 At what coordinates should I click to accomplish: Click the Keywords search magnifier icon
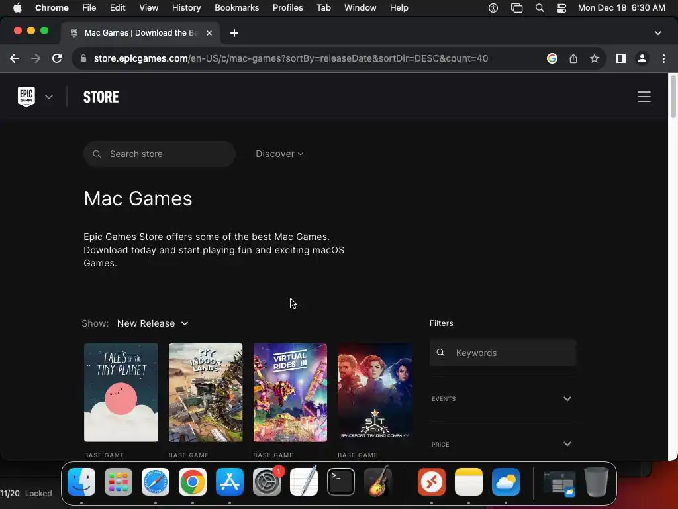(x=440, y=353)
